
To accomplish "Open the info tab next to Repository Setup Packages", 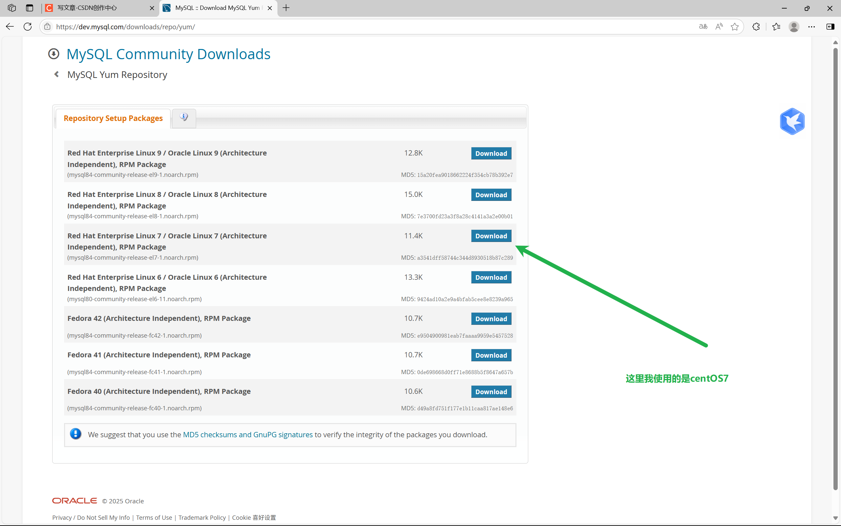I will point(184,118).
